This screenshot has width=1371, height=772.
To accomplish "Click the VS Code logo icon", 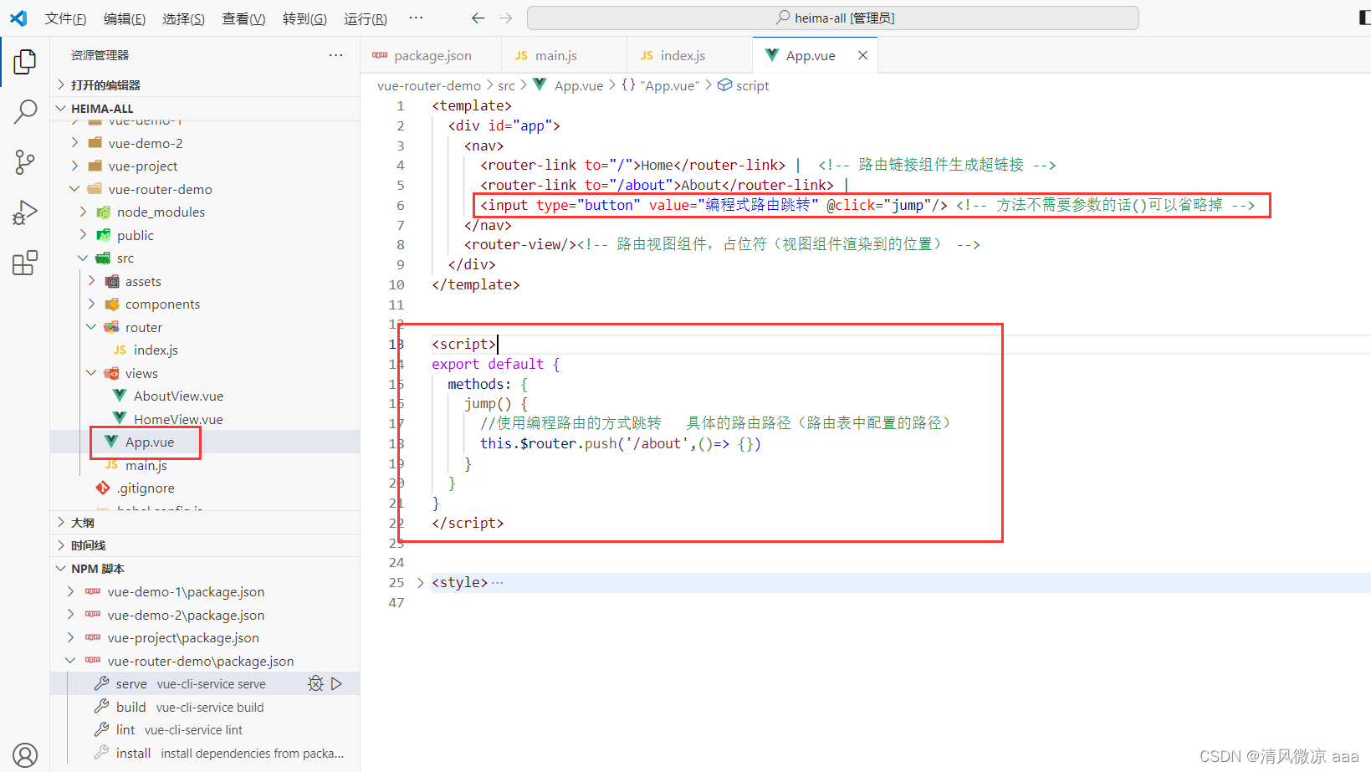I will coord(18,18).
